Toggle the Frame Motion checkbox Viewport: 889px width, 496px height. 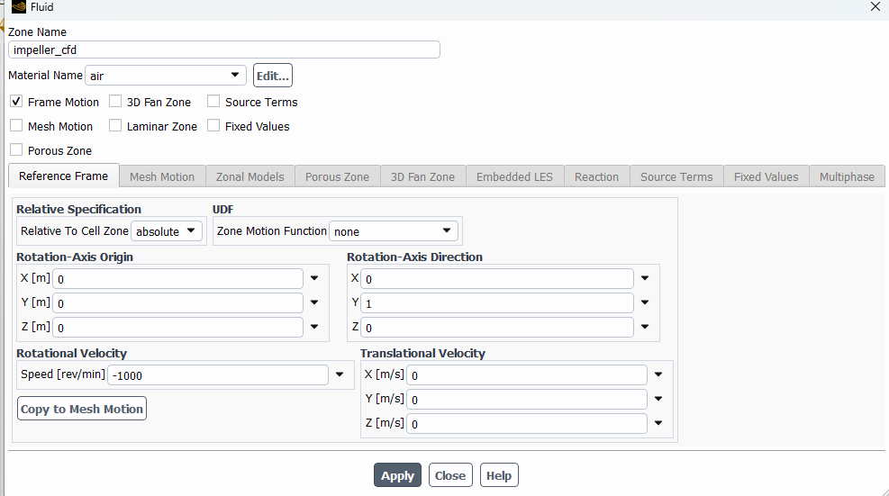[x=16, y=102]
